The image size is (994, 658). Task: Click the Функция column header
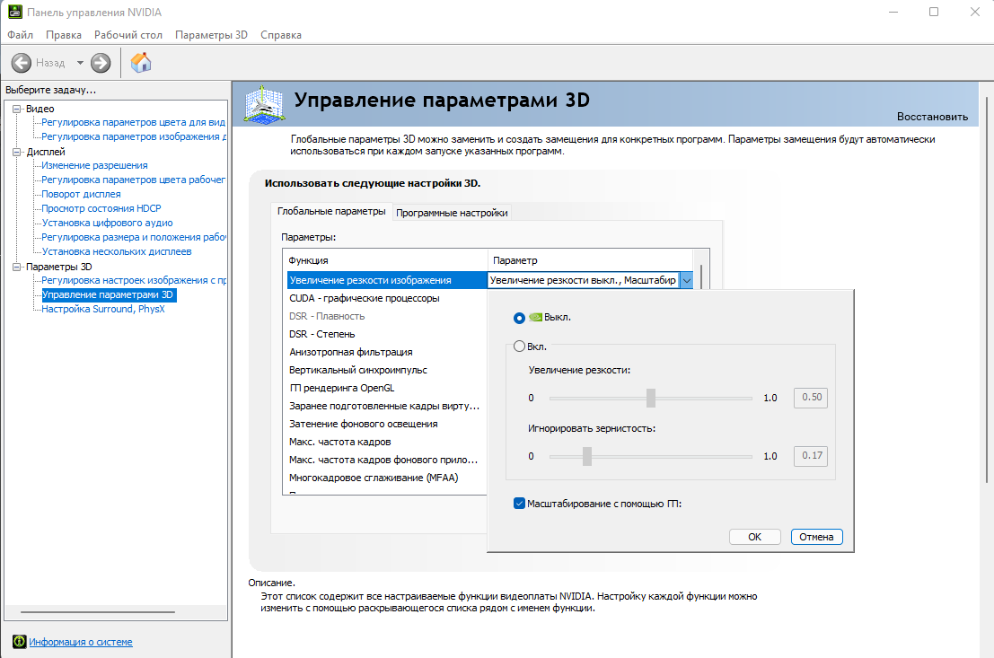(x=385, y=260)
